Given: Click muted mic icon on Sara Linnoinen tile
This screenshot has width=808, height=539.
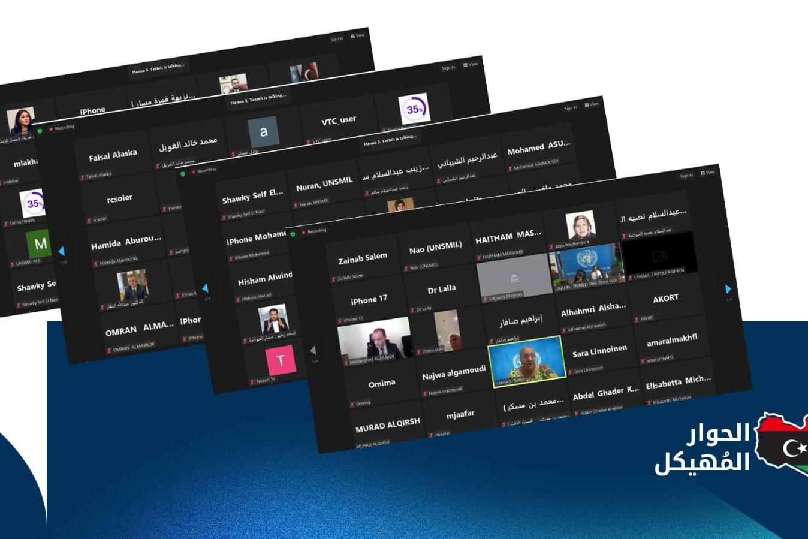Looking at the screenshot, I should click(570, 372).
